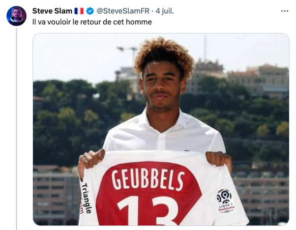Open Steve Slam's profile avatar
The width and height of the screenshot is (296, 230).
point(16,16)
